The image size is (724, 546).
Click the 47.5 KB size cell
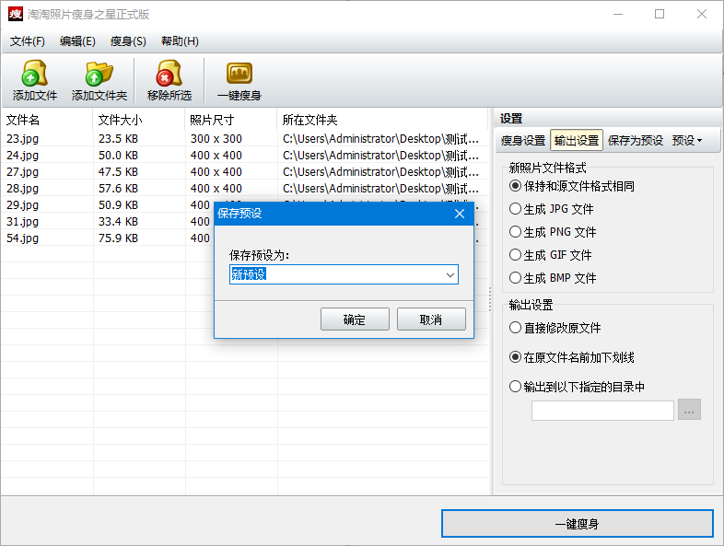pyautogui.click(x=118, y=171)
